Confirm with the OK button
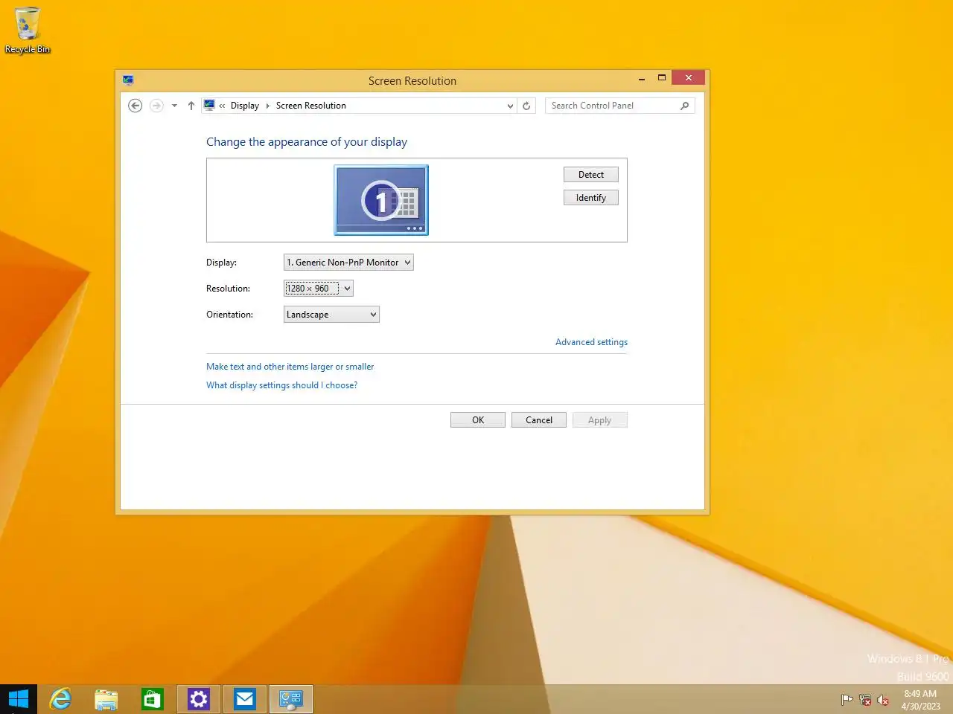The width and height of the screenshot is (953, 714). (x=478, y=420)
